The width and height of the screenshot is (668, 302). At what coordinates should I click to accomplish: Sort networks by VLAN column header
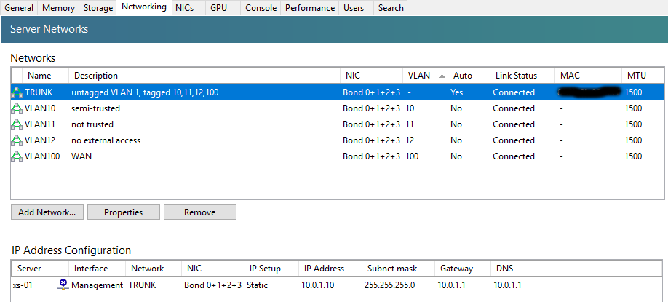(418, 76)
